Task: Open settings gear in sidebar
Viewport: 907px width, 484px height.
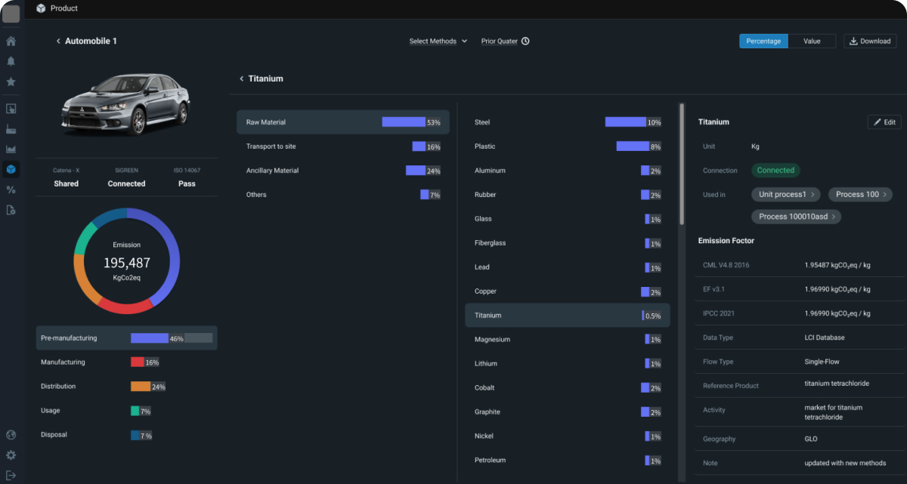Action: point(11,455)
